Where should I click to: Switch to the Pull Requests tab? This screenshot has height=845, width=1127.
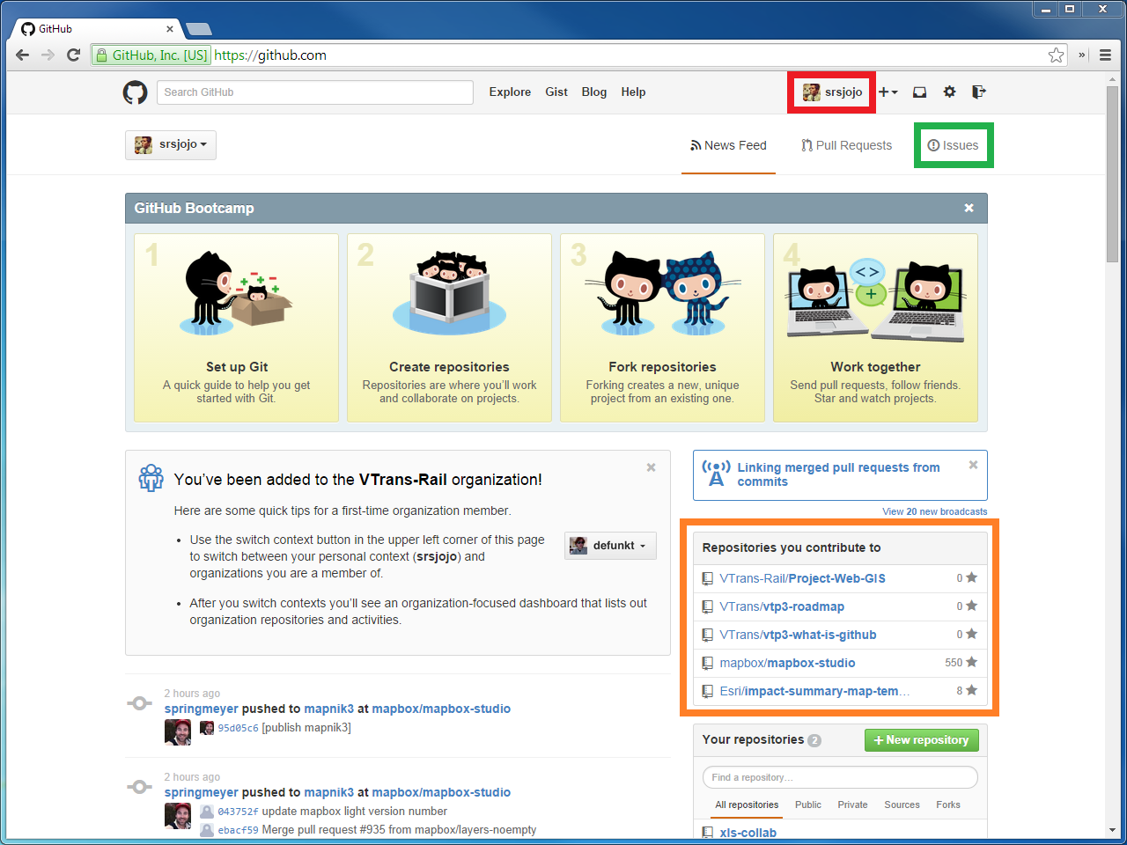click(x=846, y=145)
